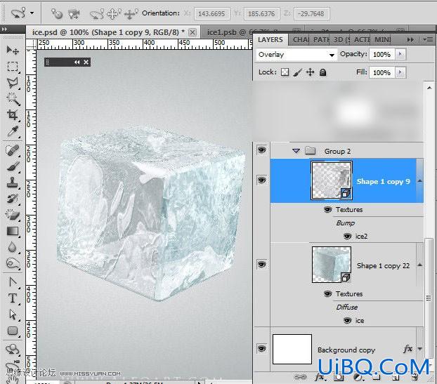Hide the Shape 1 copy 22 layer

click(x=261, y=264)
